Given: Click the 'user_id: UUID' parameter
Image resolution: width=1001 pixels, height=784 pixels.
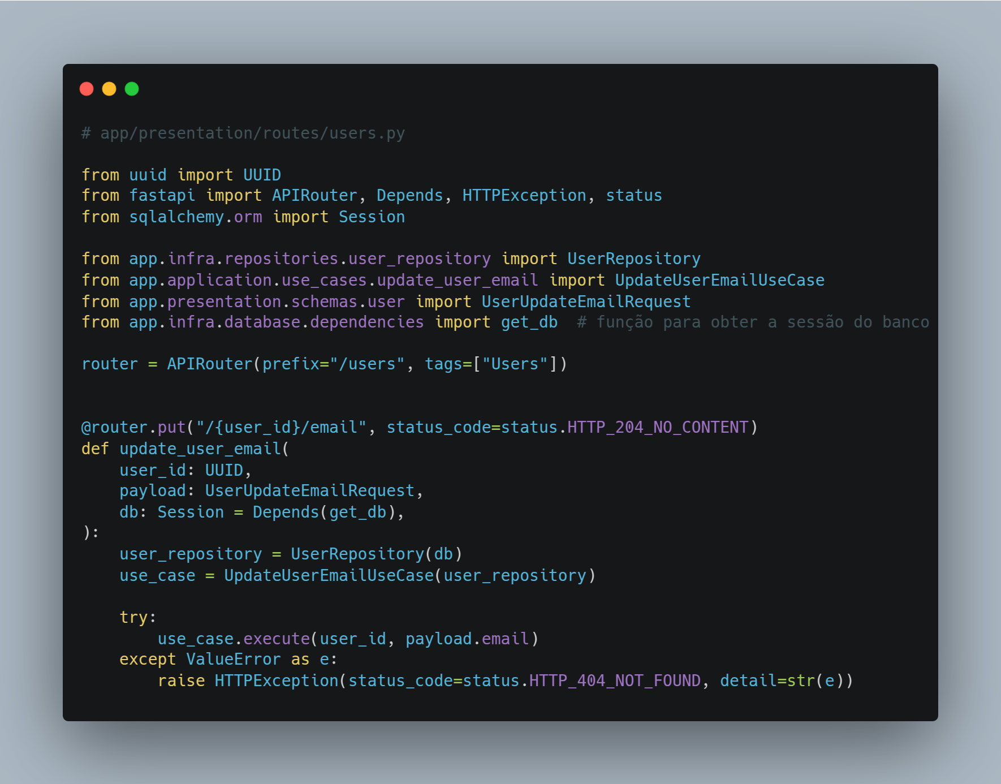Looking at the screenshot, I should (x=182, y=470).
